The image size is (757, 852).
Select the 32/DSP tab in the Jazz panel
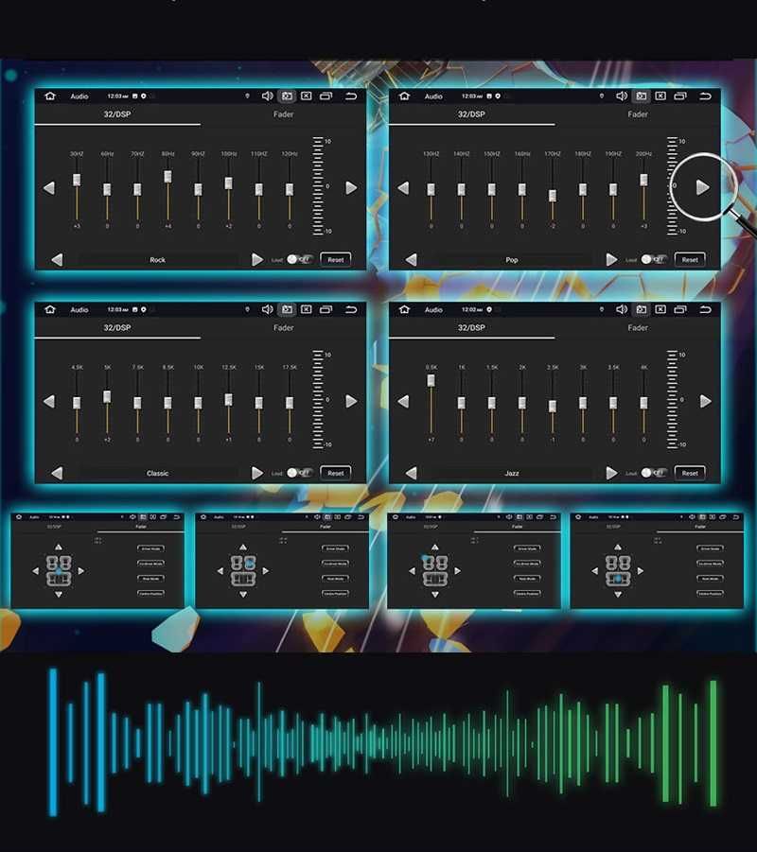[x=471, y=327]
